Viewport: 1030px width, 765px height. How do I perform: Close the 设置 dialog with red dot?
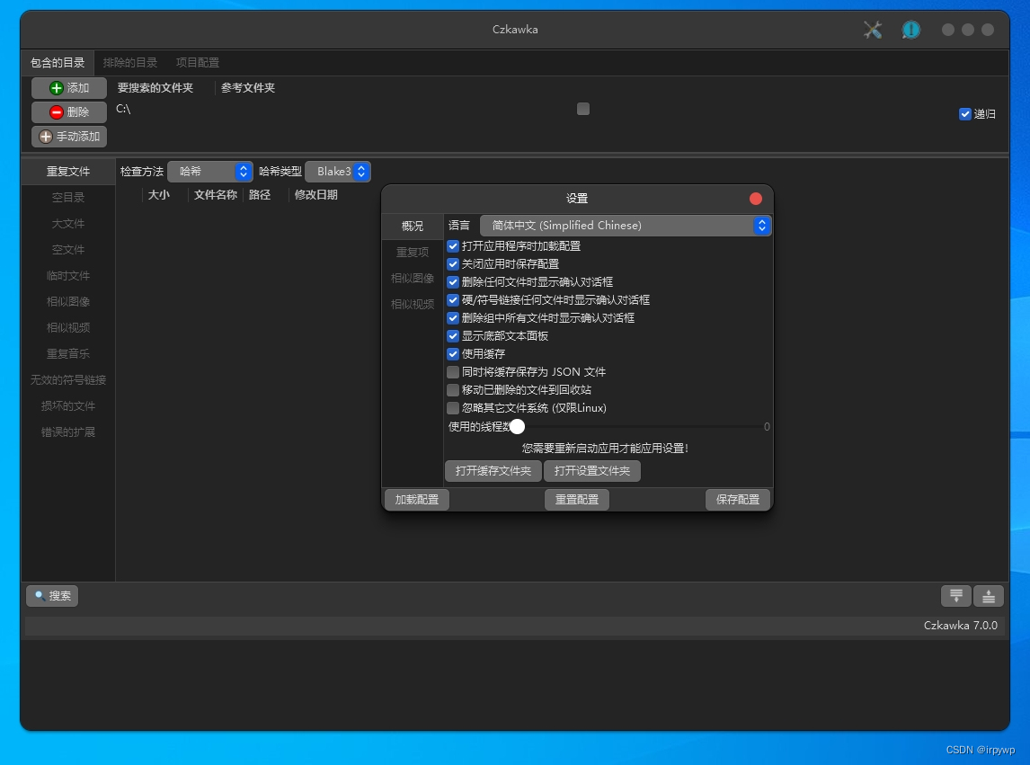coord(756,199)
